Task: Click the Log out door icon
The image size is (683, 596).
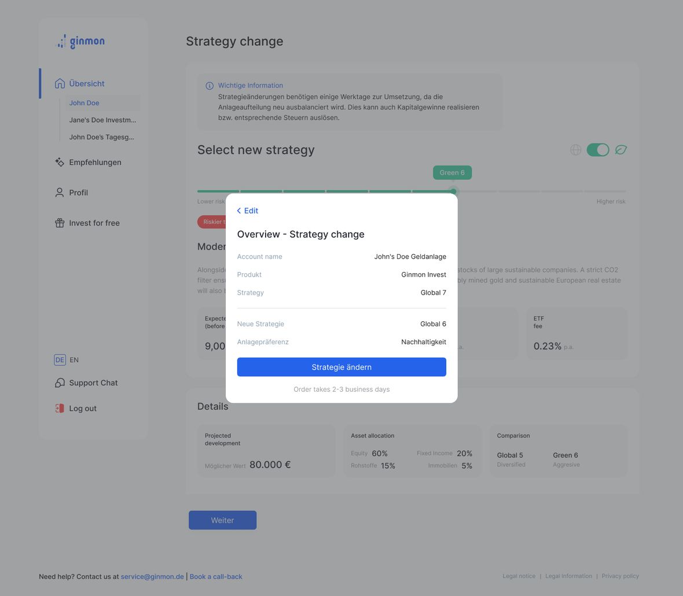Action: 60,409
